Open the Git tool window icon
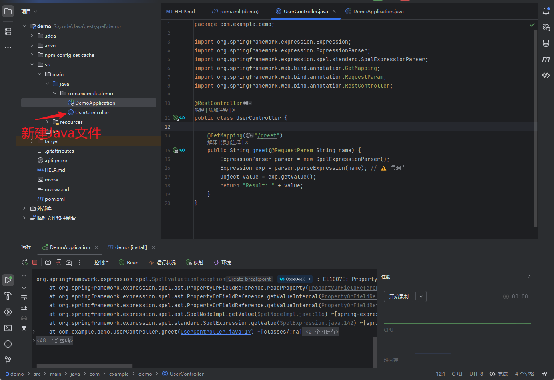The image size is (554, 380). point(8,360)
